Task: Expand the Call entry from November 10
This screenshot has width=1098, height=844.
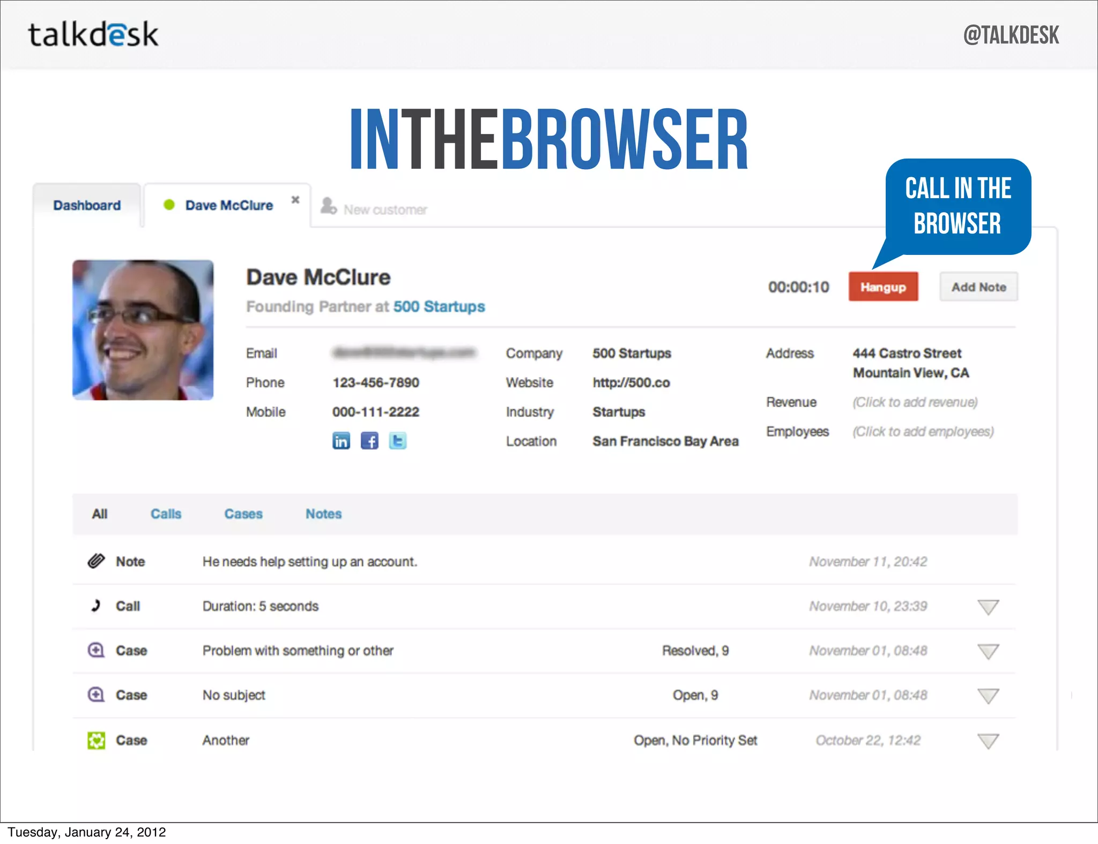Action: point(988,607)
